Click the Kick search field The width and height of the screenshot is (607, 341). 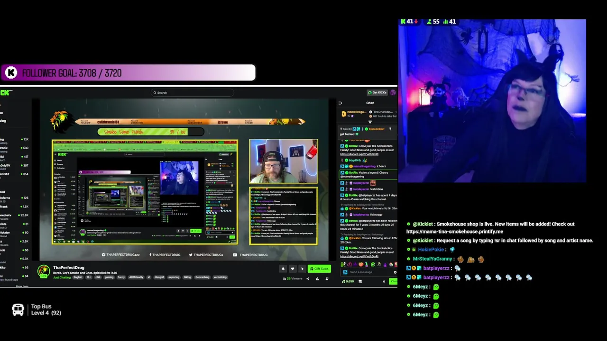click(x=192, y=93)
